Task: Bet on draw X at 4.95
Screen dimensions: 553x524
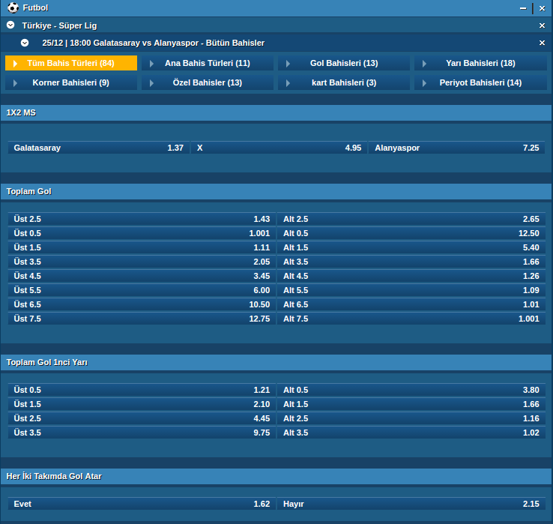Action: coord(279,148)
